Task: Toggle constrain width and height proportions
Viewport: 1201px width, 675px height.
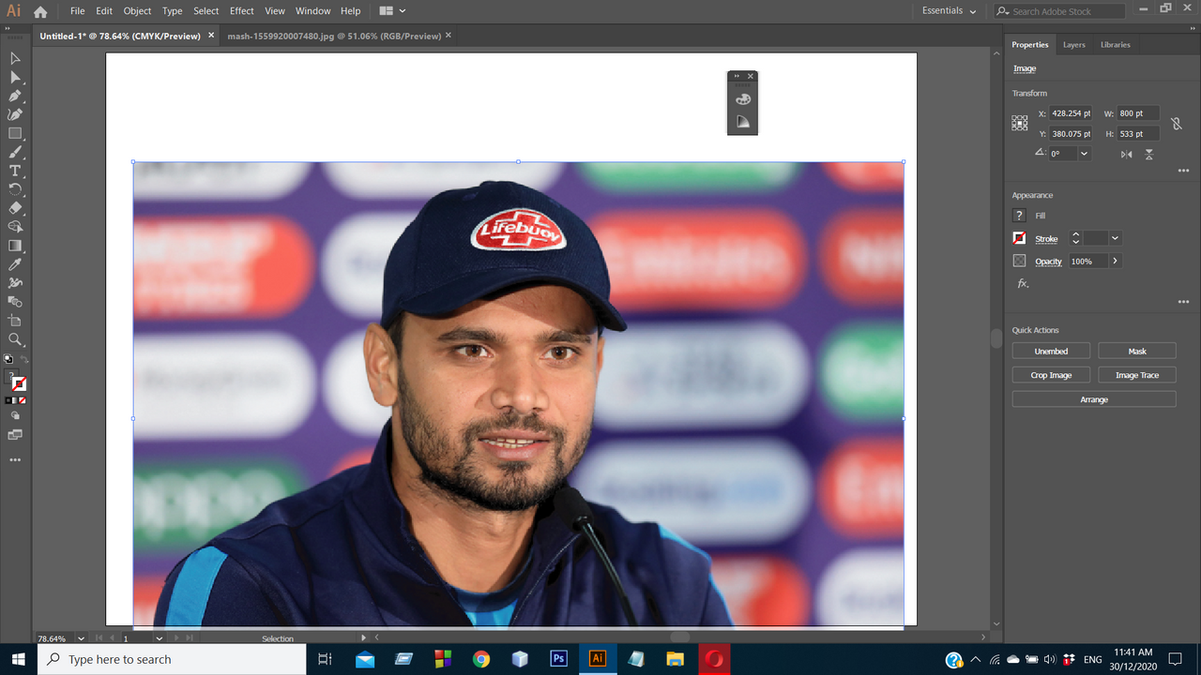Action: pyautogui.click(x=1176, y=123)
